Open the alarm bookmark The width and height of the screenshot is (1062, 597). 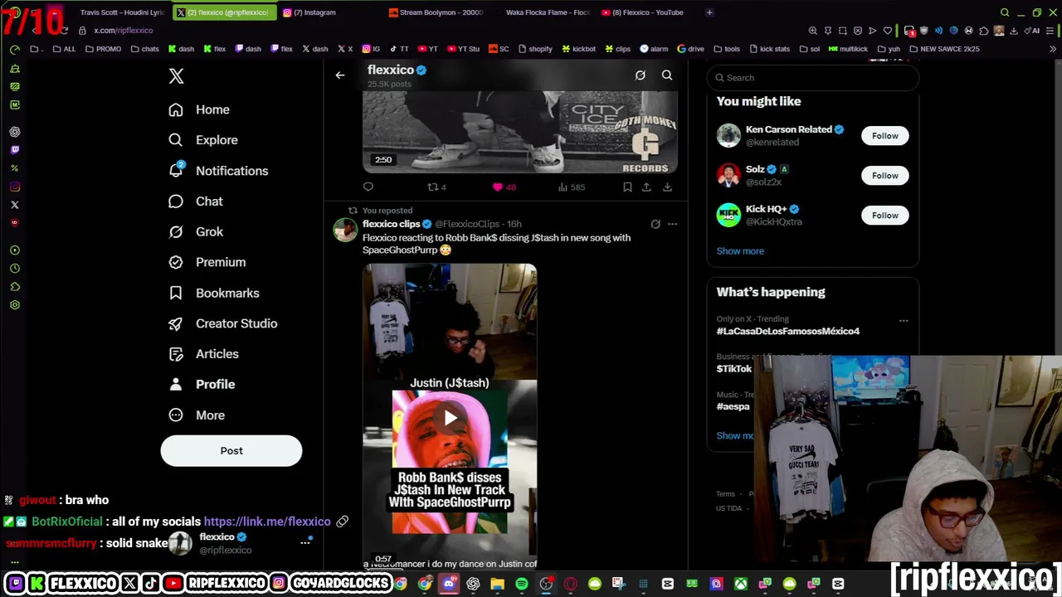coord(655,49)
